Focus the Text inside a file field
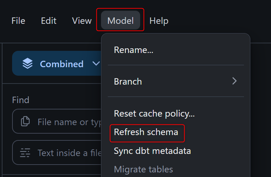 tap(68, 153)
